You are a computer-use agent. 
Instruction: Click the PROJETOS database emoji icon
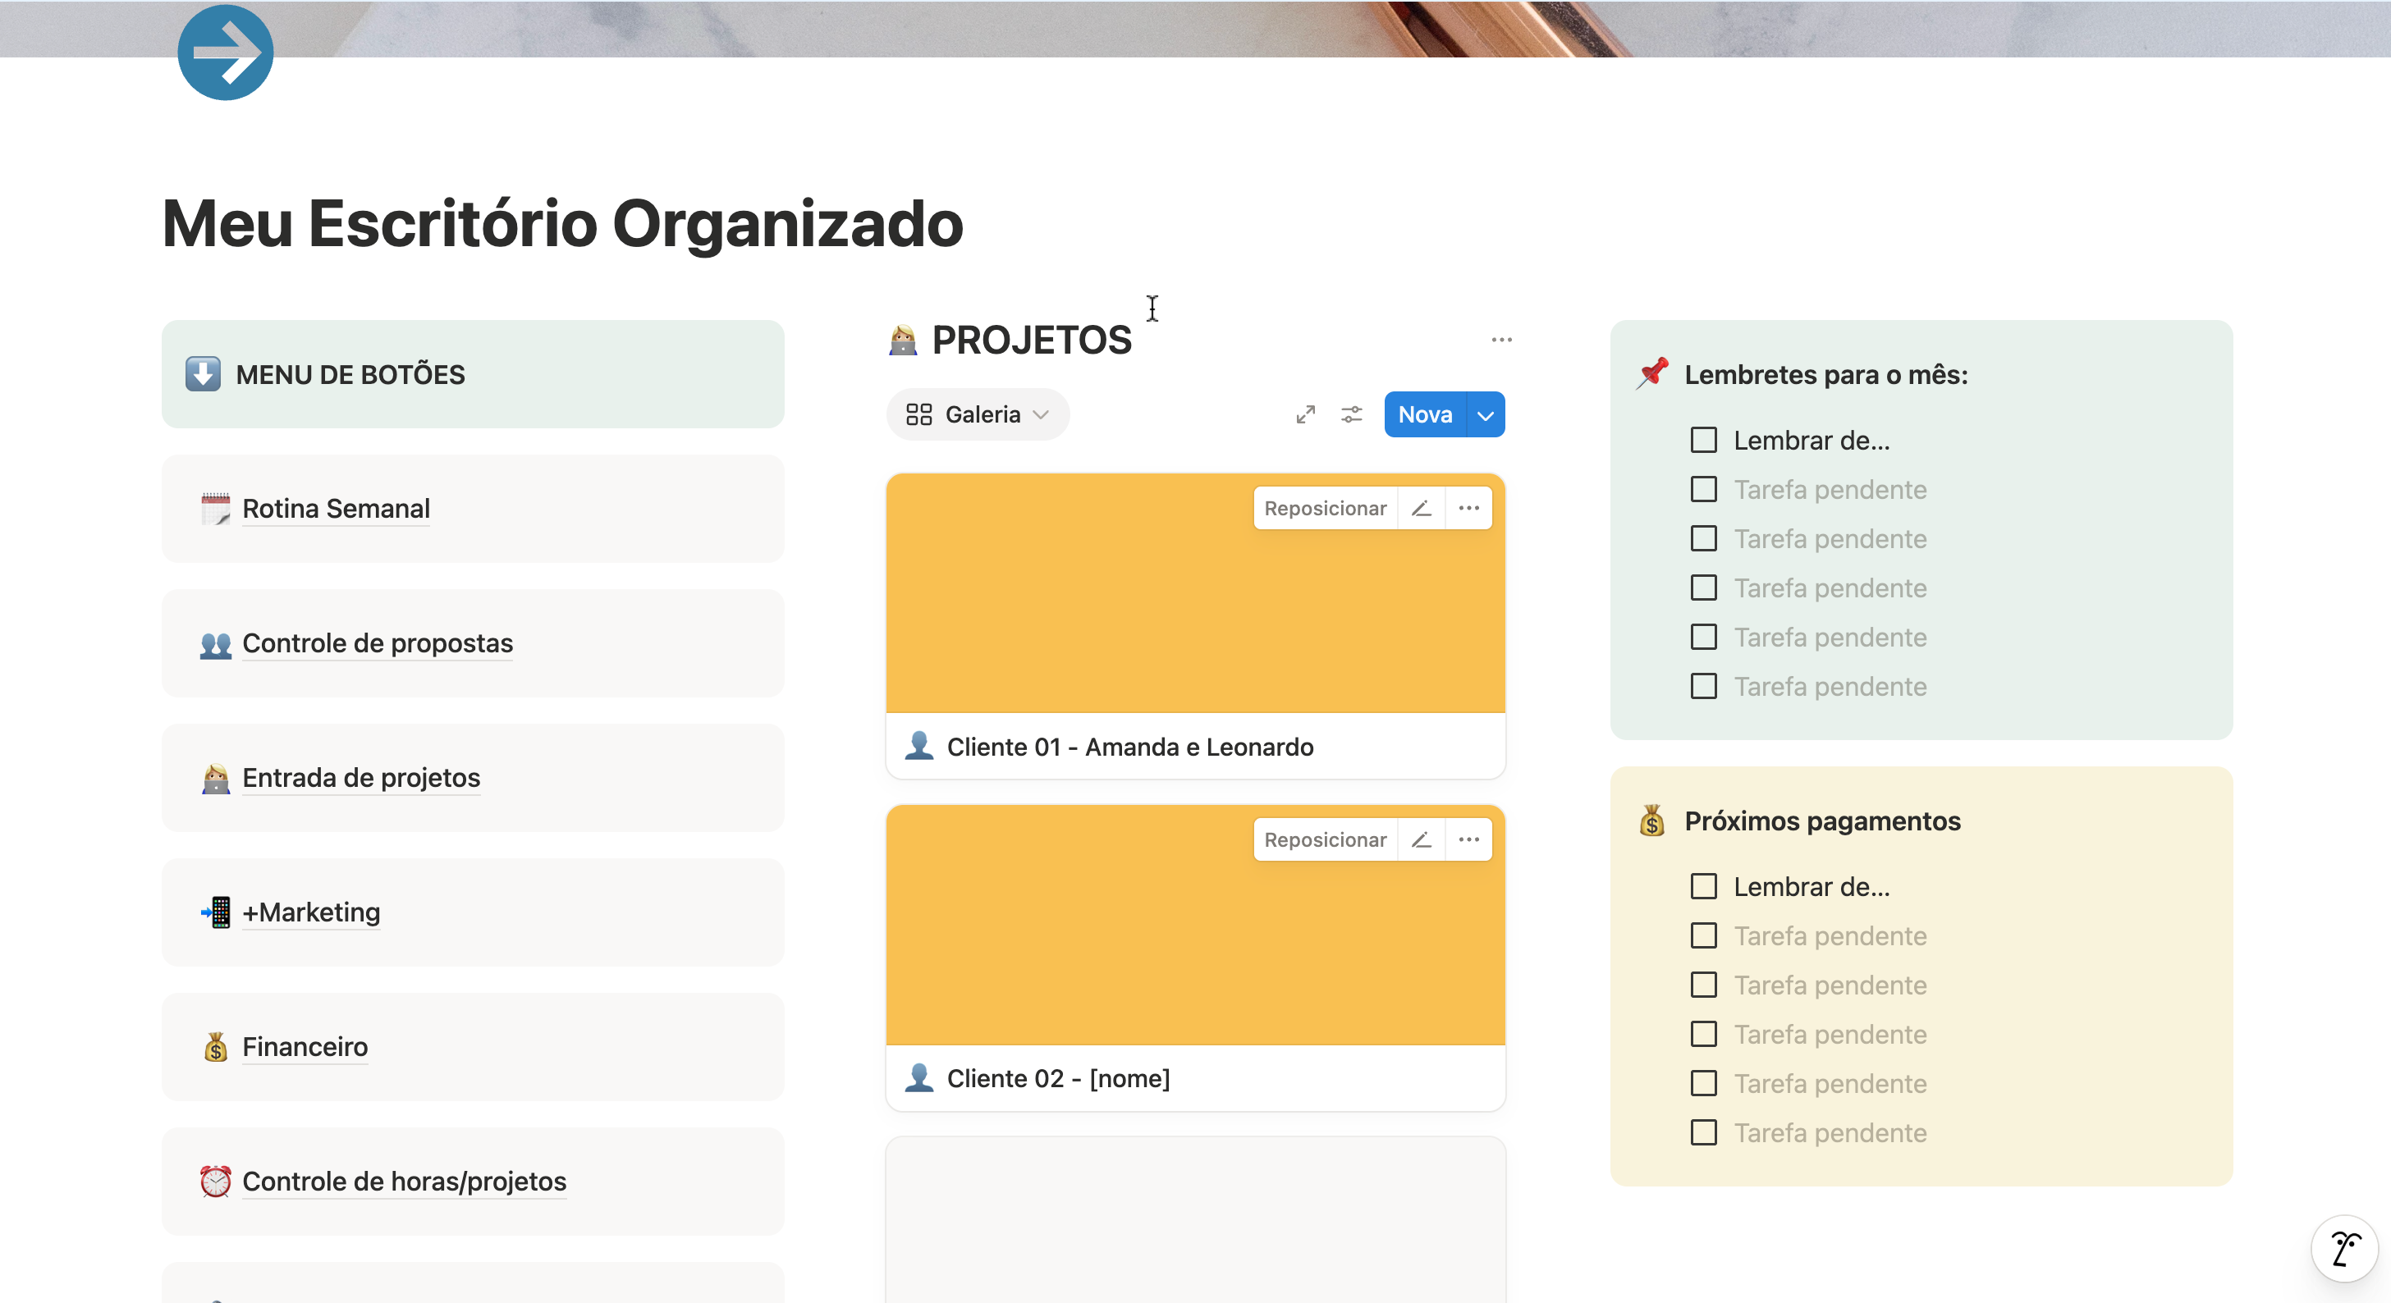(x=902, y=340)
